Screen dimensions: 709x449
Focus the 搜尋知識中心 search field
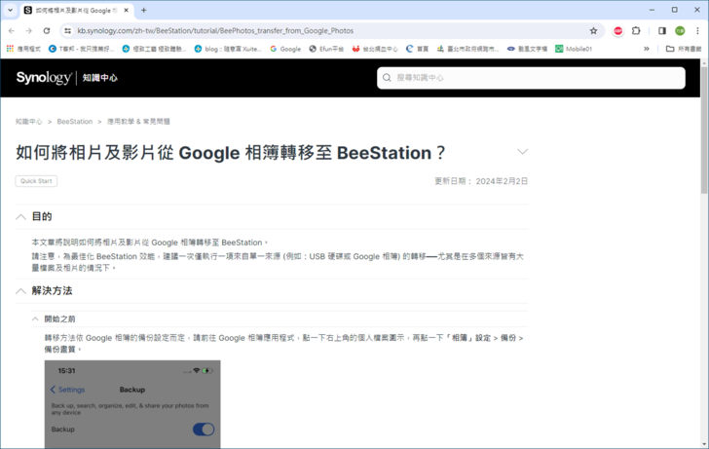tap(531, 78)
